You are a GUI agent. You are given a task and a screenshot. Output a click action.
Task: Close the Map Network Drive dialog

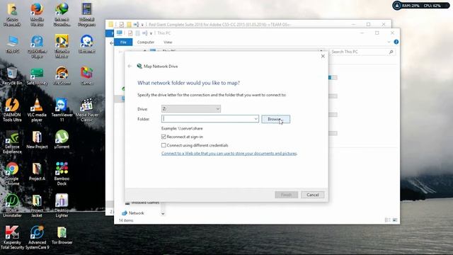coord(323,56)
